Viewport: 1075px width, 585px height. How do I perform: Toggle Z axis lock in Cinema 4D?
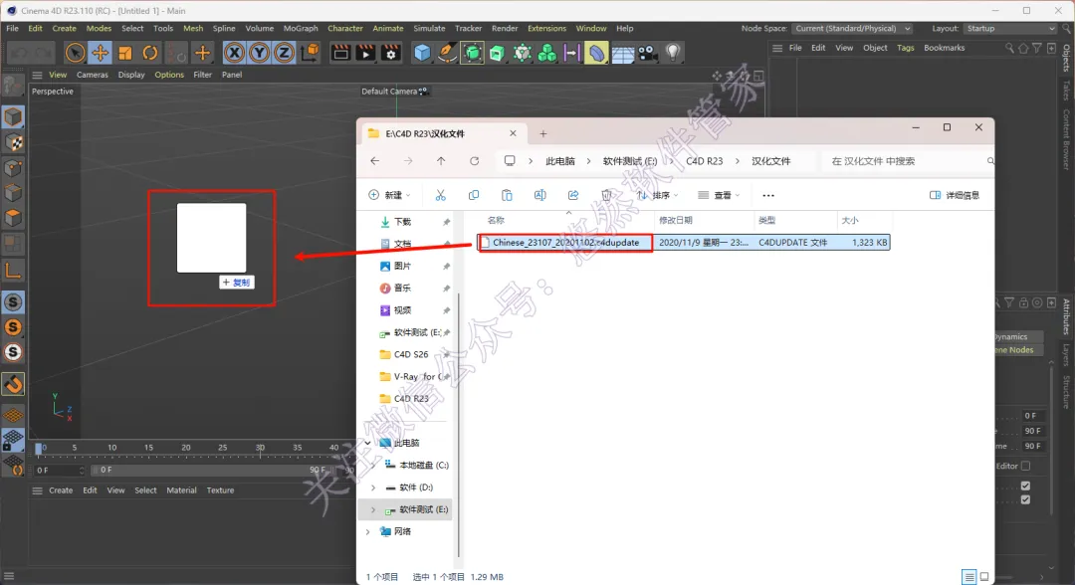point(284,53)
